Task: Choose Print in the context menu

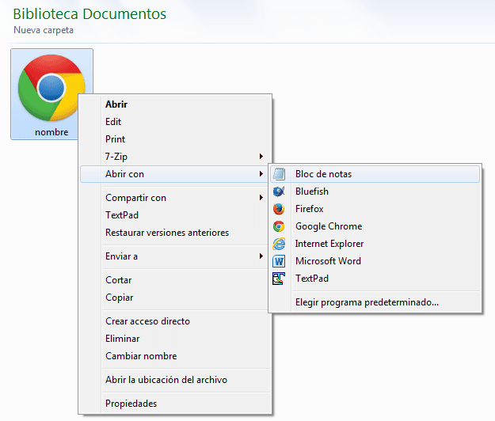Action: (x=176, y=139)
